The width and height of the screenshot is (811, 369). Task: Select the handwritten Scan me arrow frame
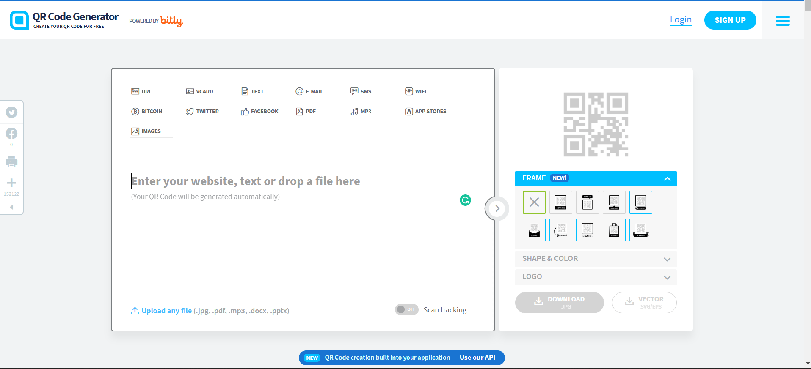[561, 230]
